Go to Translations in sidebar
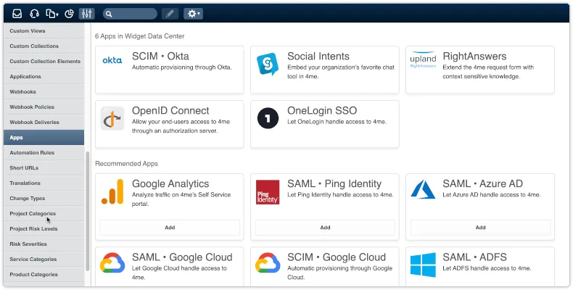 tap(44, 183)
